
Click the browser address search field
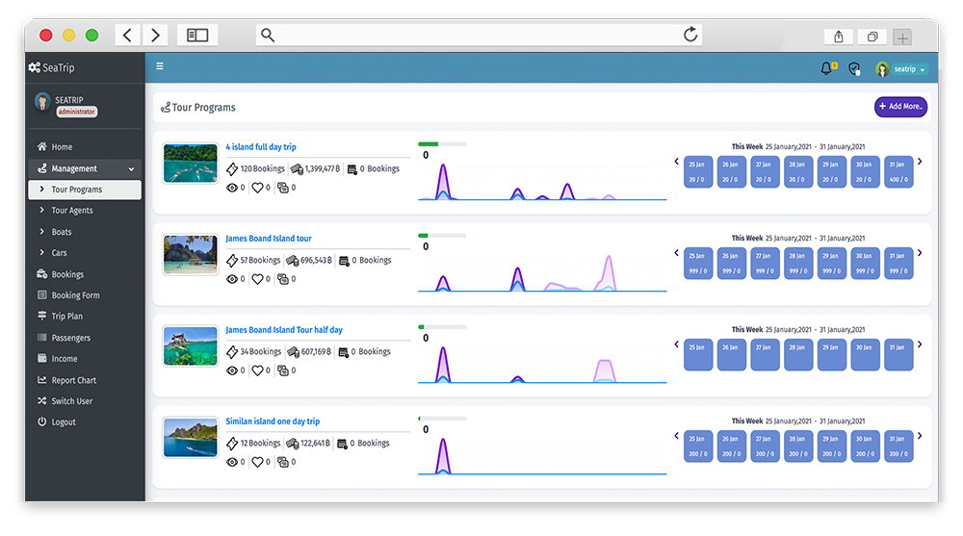(479, 35)
